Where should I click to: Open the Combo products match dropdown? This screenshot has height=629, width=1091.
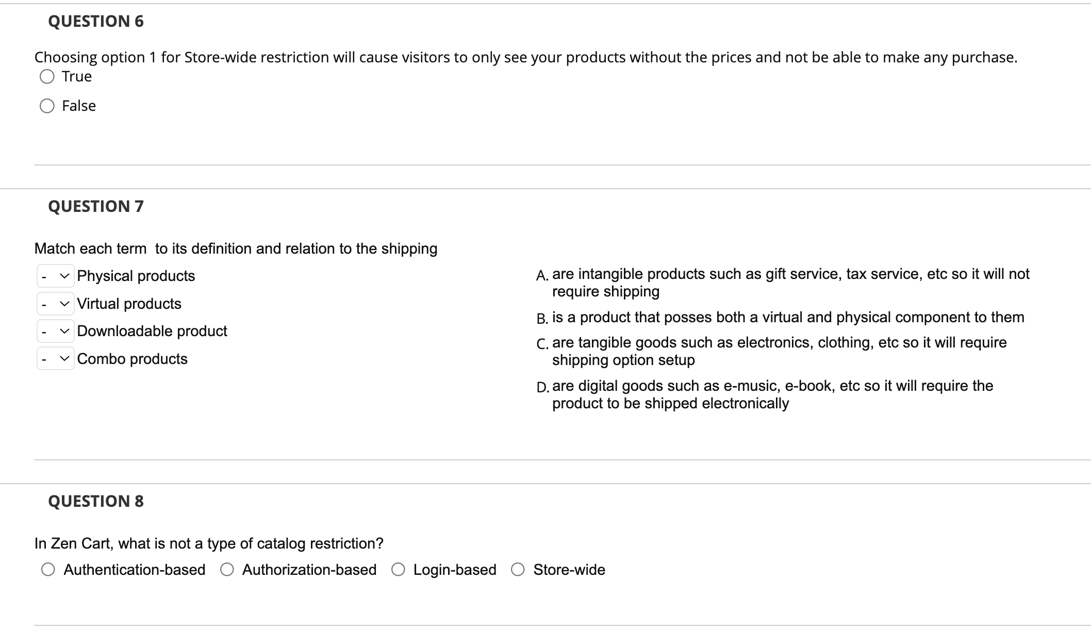[x=55, y=359]
